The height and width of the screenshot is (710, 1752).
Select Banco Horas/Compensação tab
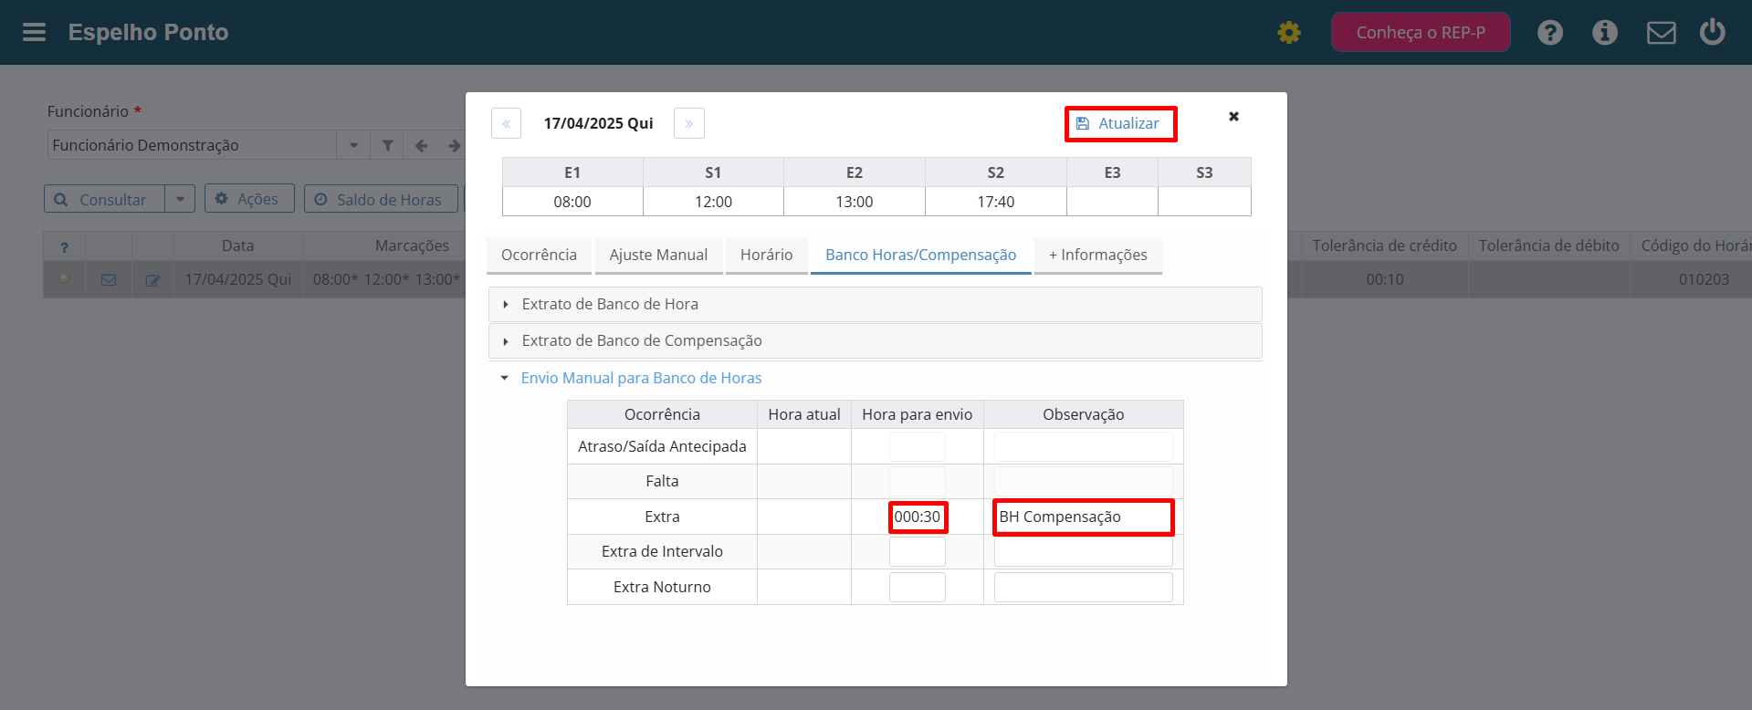pyautogui.click(x=920, y=256)
